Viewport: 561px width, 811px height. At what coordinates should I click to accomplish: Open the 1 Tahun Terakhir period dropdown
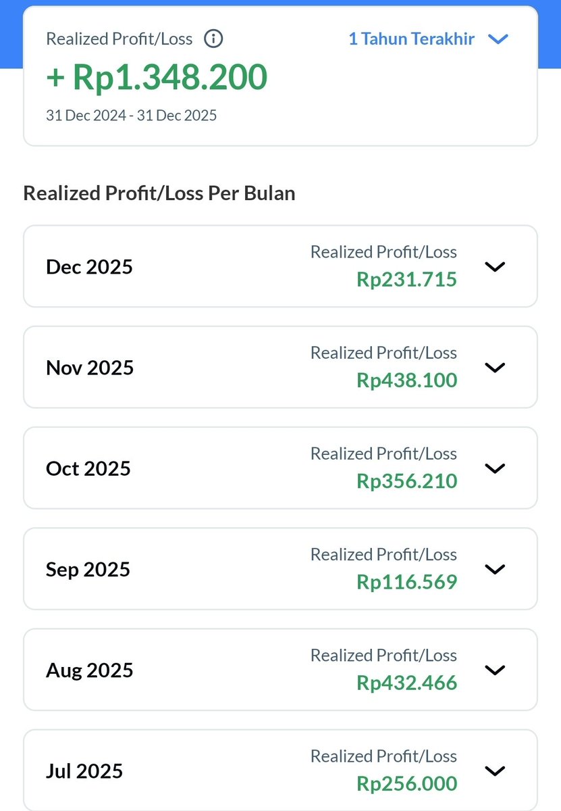411,39
